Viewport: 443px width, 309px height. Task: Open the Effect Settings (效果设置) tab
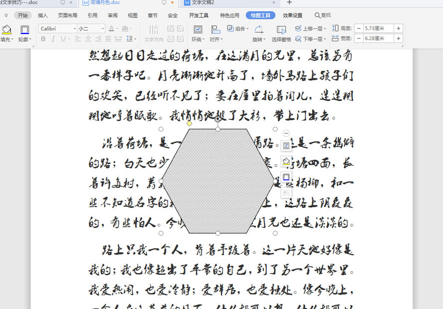[292, 15]
